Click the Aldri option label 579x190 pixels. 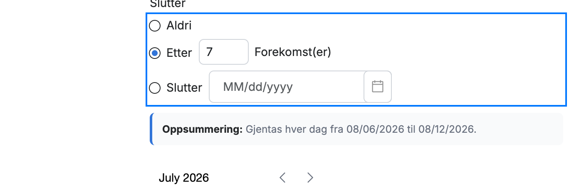point(179,26)
